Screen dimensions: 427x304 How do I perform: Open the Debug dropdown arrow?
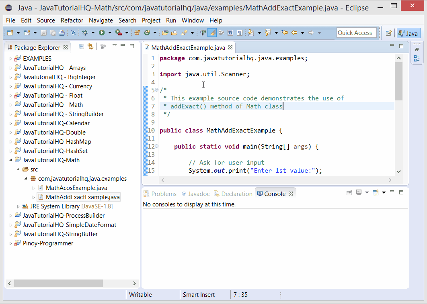click(x=93, y=33)
